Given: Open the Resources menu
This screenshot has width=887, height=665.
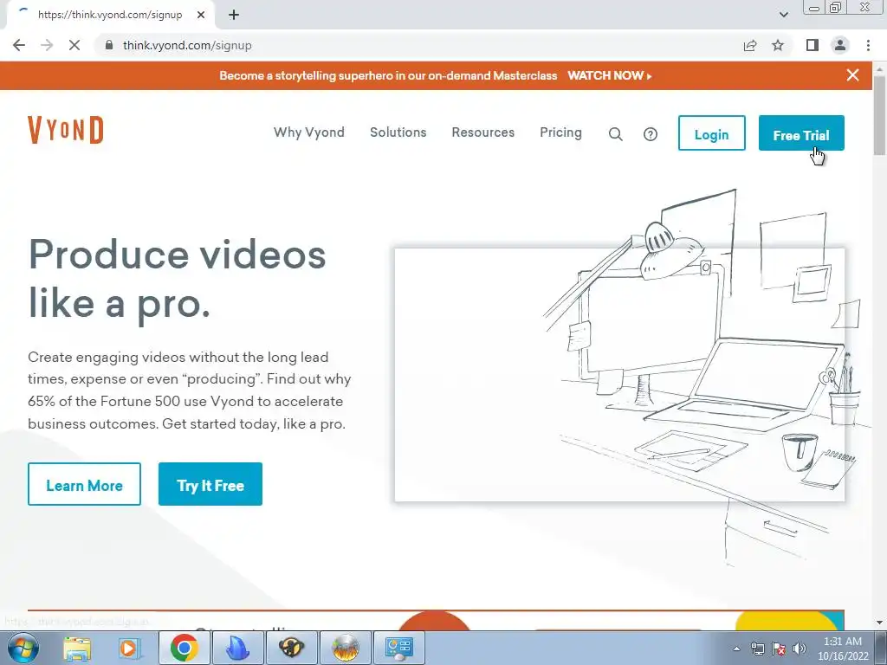Looking at the screenshot, I should [x=483, y=132].
